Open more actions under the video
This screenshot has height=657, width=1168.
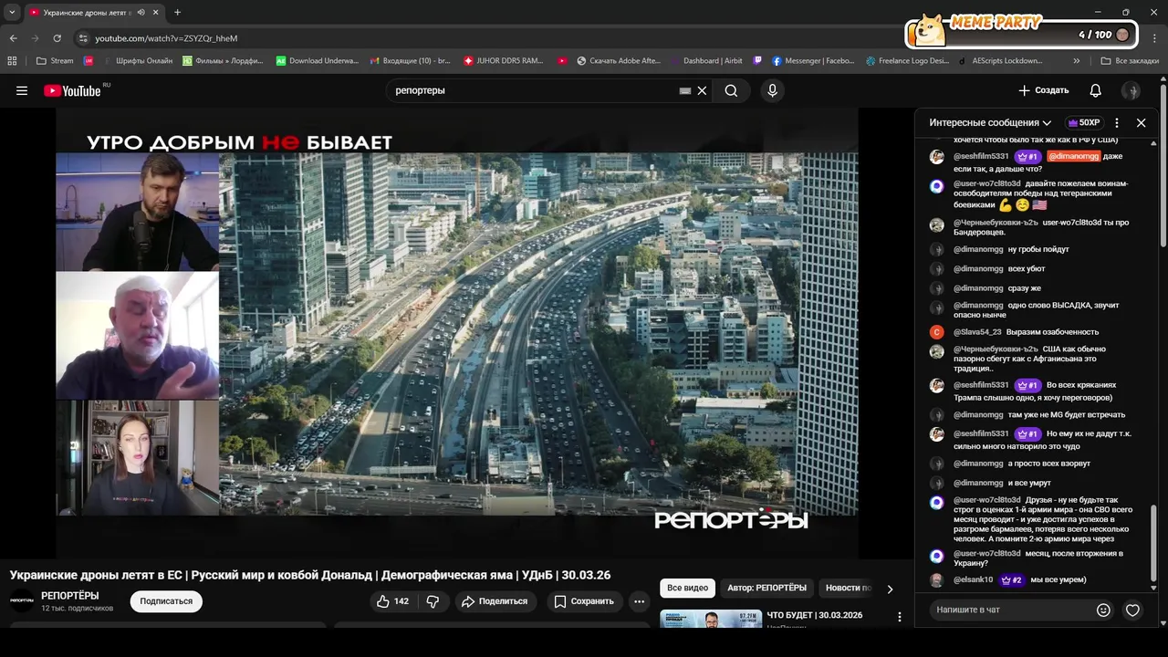639,601
